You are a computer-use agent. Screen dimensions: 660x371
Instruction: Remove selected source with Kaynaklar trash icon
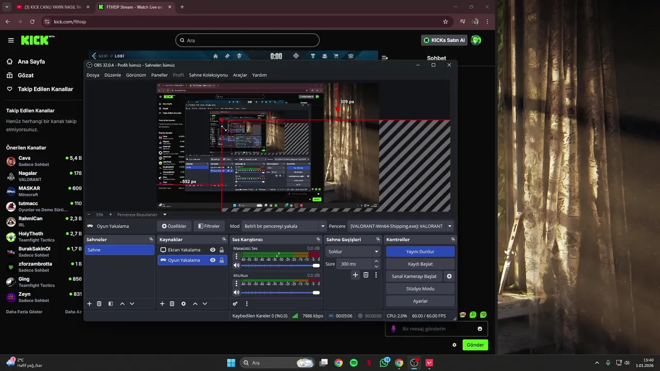point(172,304)
